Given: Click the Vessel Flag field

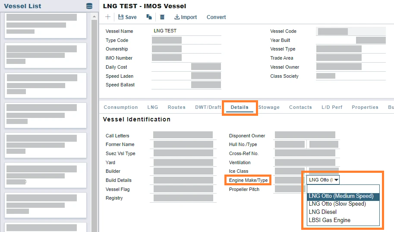Looking at the screenshot, I should 183,189.
